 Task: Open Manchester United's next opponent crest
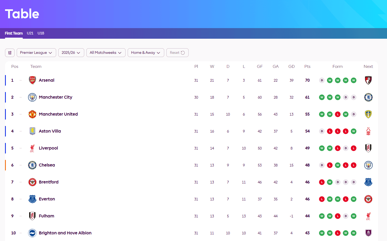368,114
